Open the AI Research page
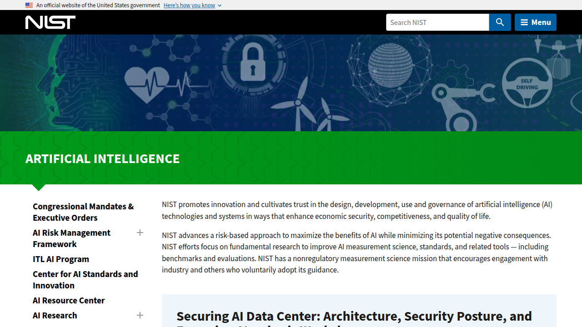 (x=55, y=315)
